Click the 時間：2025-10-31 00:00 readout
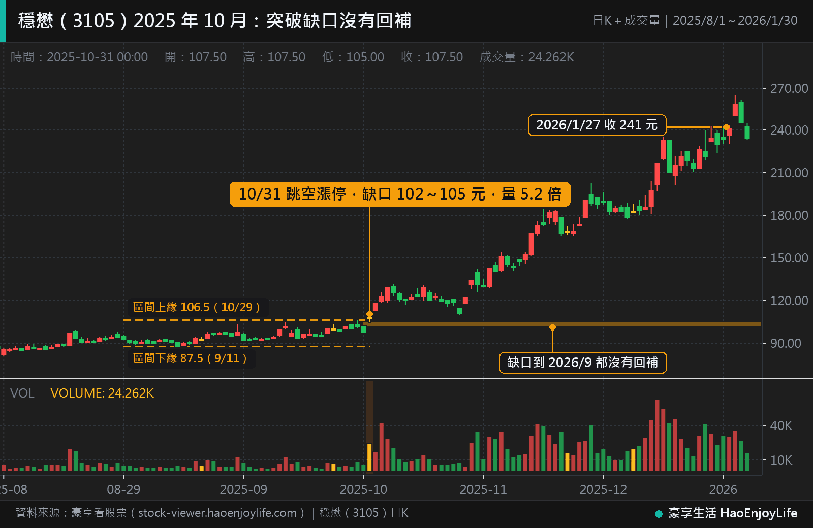This screenshot has width=813, height=528. pos(79,57)
